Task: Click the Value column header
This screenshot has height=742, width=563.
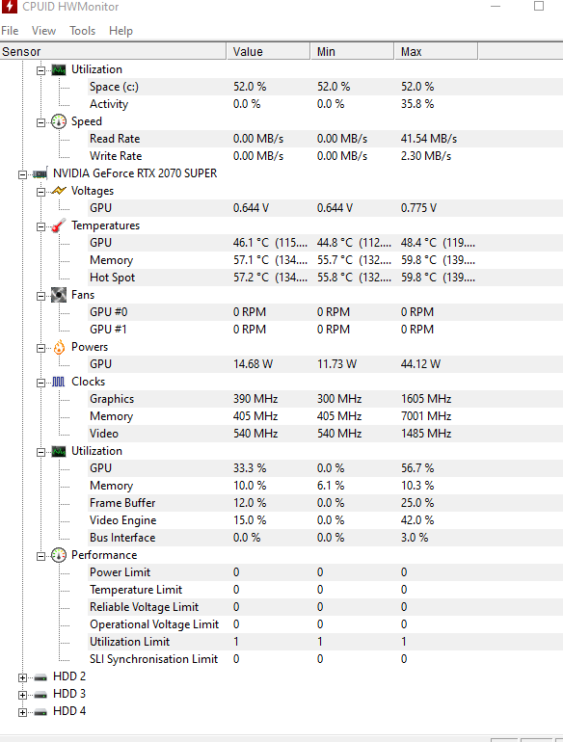Action: [x=268, y=52]
